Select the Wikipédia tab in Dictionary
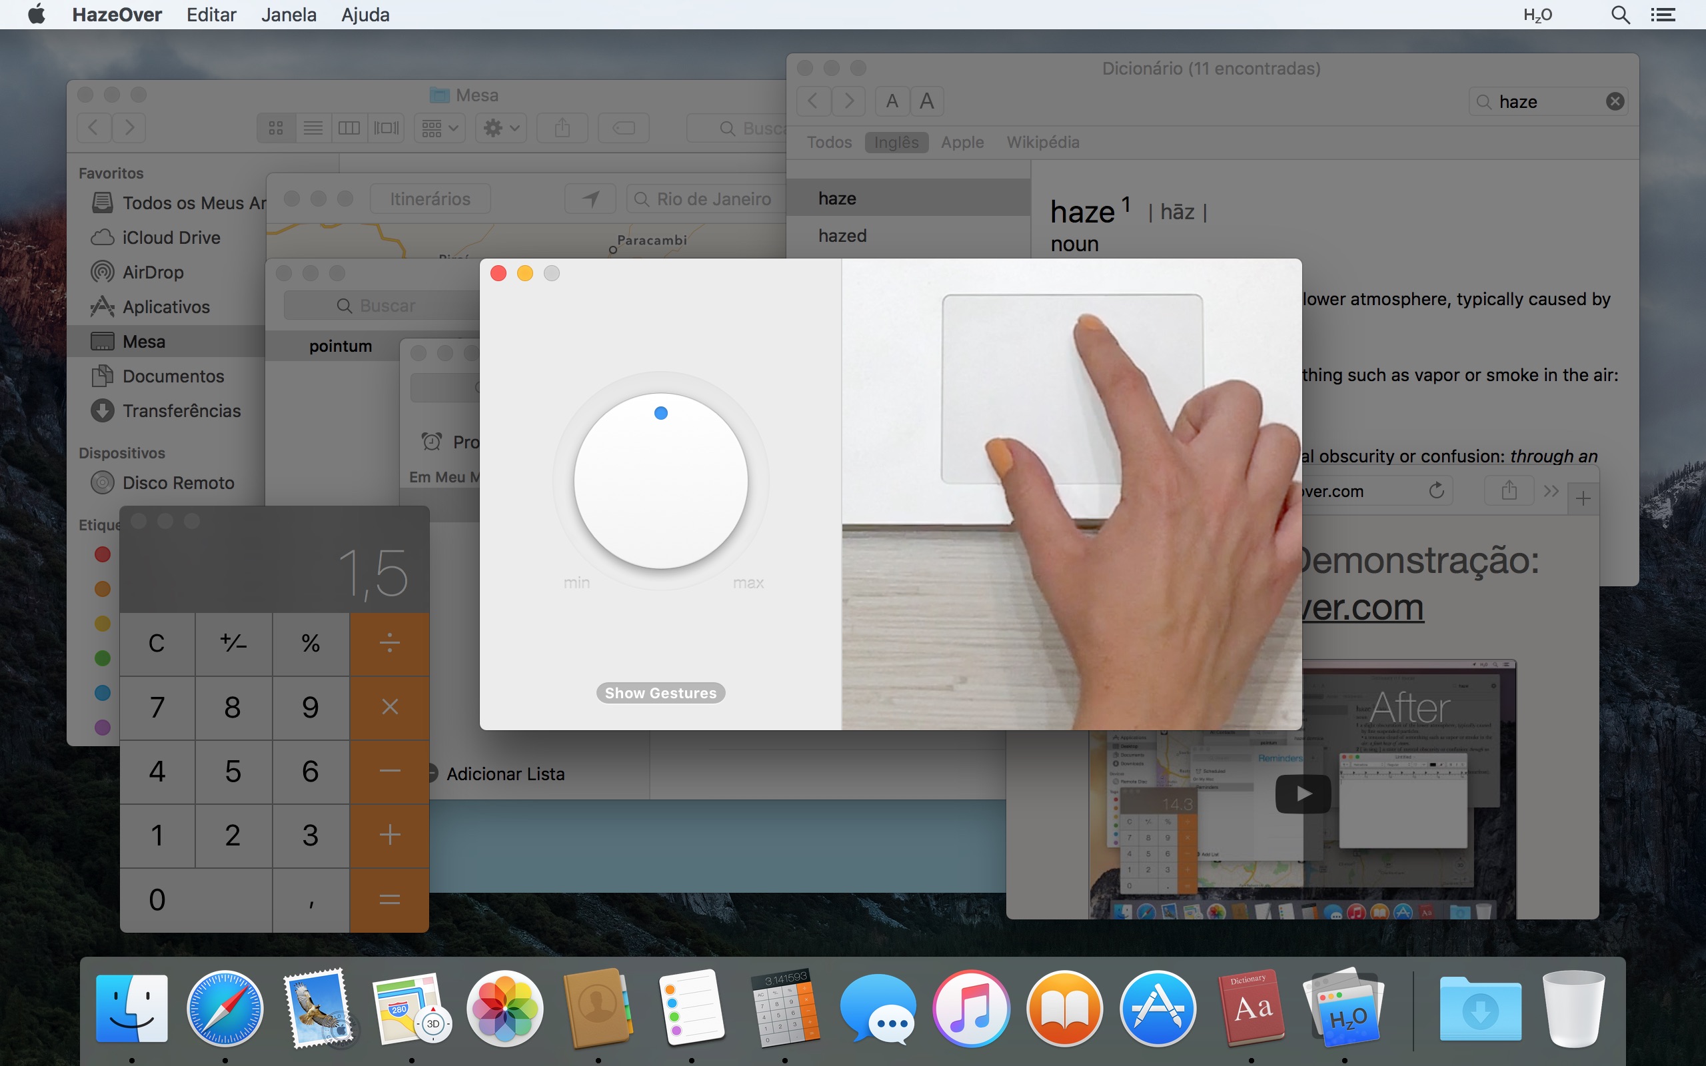The width and height of the screenshot is (1706, 1066). pos(1043,143)
